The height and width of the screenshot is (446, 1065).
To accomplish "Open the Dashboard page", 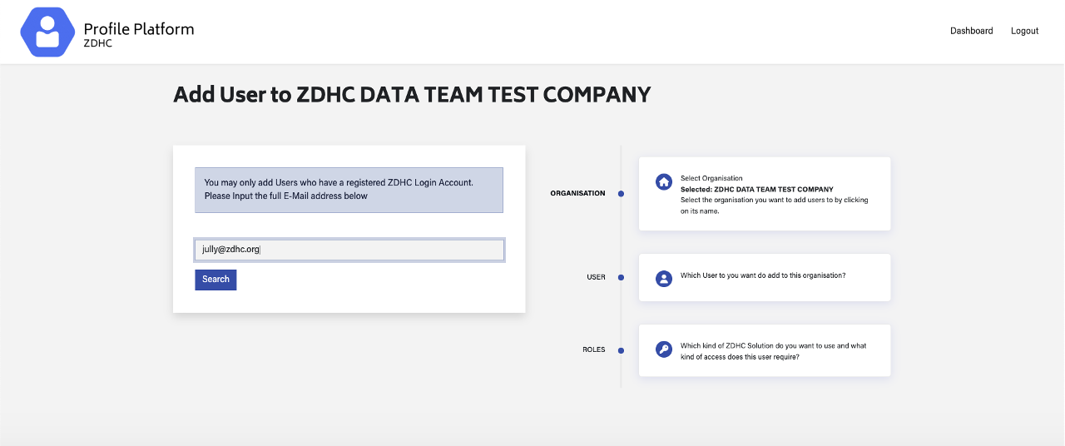I will [x=971, y=31].
